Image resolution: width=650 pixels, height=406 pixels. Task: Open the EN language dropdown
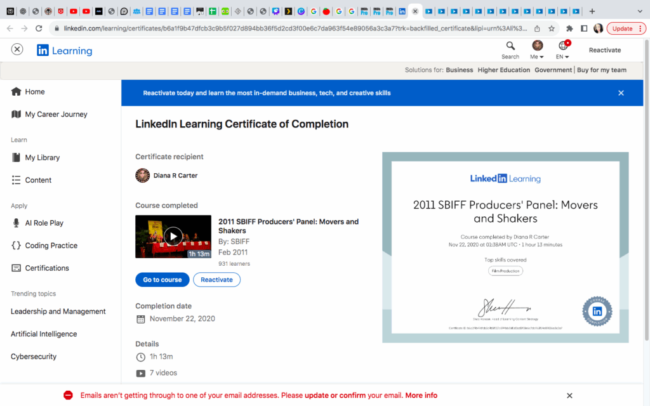562,50
